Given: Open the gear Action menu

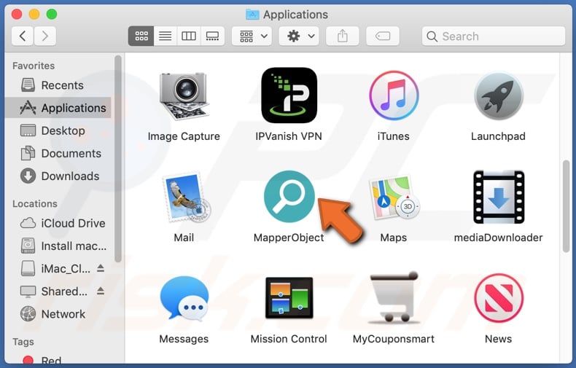Looking at the screenshot, I should pyautogui.click(x=299, y=36).
